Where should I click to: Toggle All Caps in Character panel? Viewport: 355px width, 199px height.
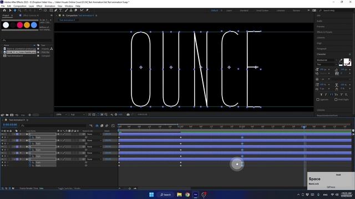click(x=331, y=95)
